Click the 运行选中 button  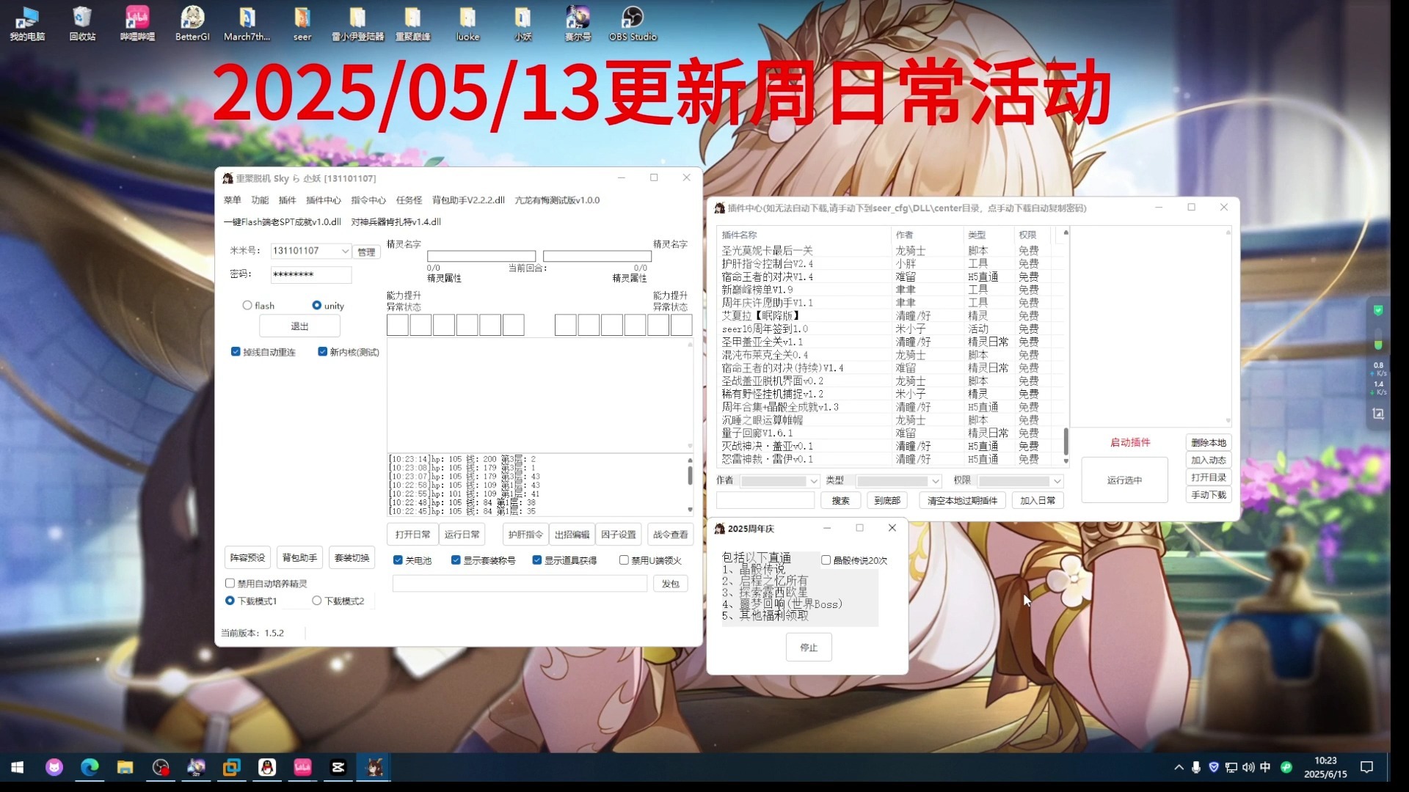coord(1124,480)
